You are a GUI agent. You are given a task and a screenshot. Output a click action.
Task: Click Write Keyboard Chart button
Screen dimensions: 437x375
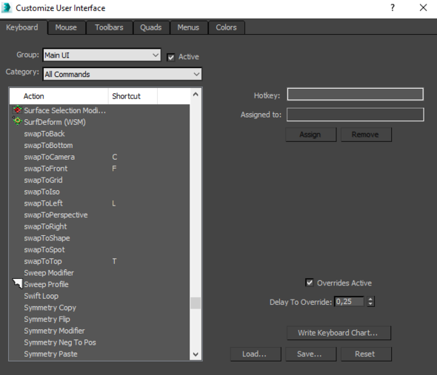pyautogui.click(x=338, y=333)
